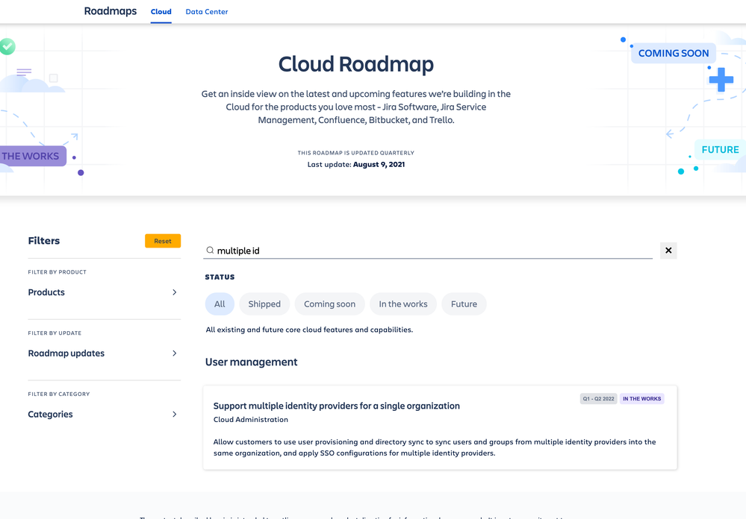Click the "FILTER BY CATEGORY" label

[59, 394]
